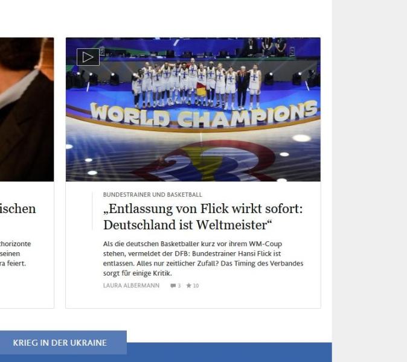Click the author name Laura Albermann
The image size is (407, 362).
tap(131, 285)
